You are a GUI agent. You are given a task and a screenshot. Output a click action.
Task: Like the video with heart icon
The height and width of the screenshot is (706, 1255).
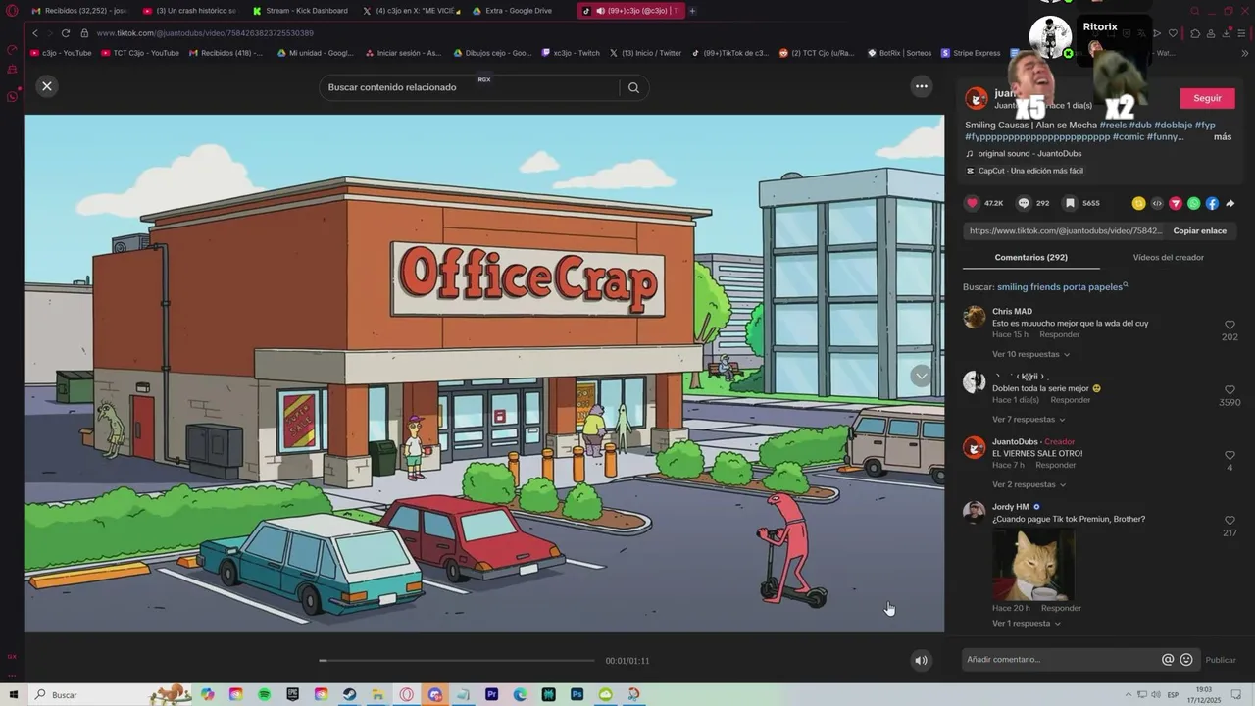coord(973,203)
